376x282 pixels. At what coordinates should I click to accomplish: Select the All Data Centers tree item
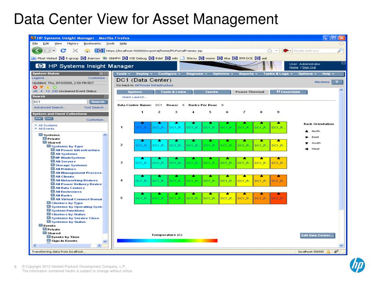click(70, 188)
